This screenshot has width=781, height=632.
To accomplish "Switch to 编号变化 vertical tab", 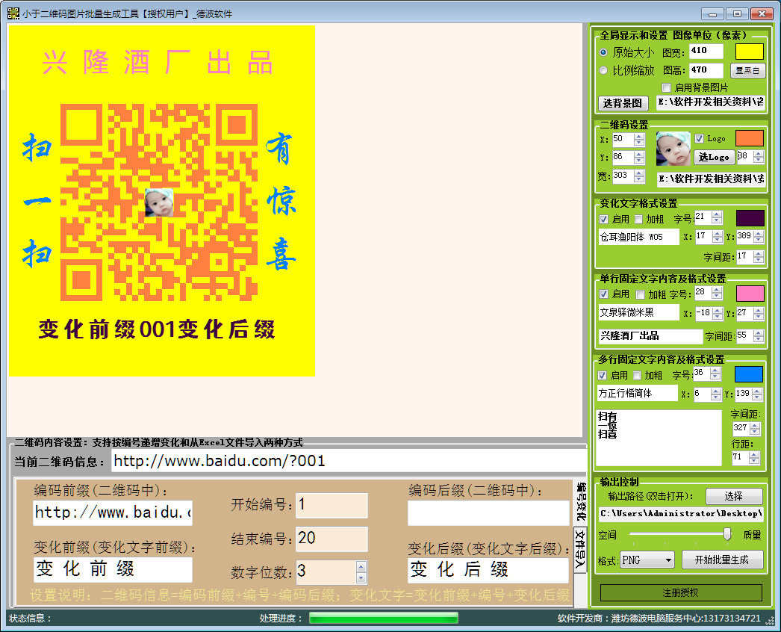I will pyautogui.click(x=581, y=502).
